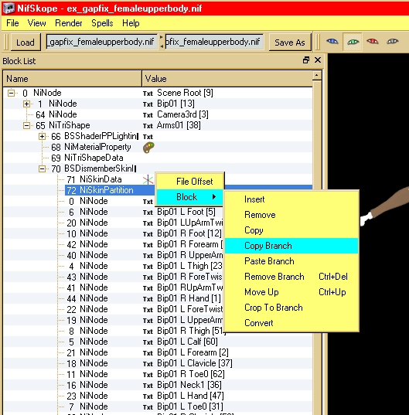Click the Save As button
This screenshot has height=415, width=409.
[290, 42]
